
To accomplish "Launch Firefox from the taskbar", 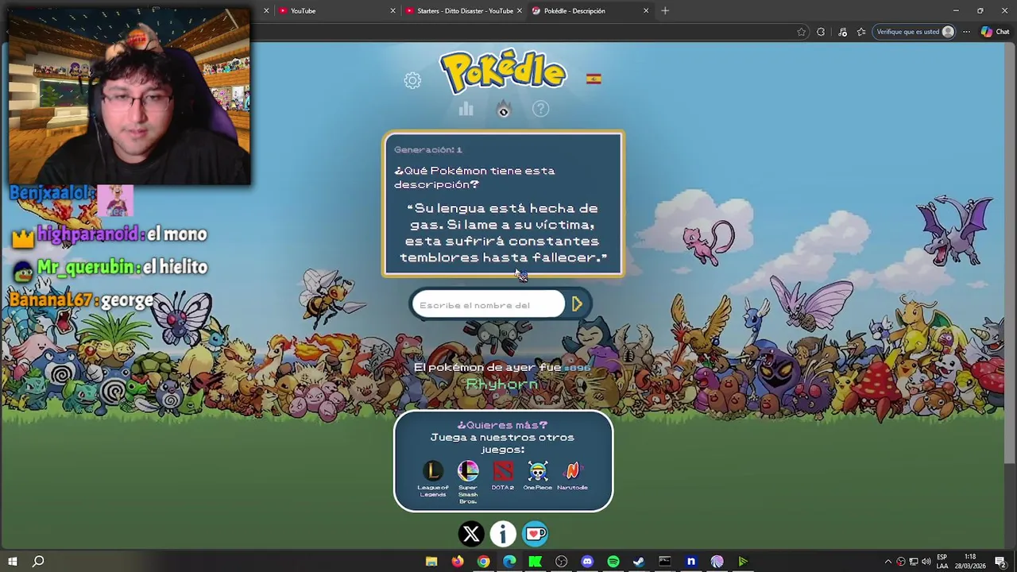I will point(457,562).
